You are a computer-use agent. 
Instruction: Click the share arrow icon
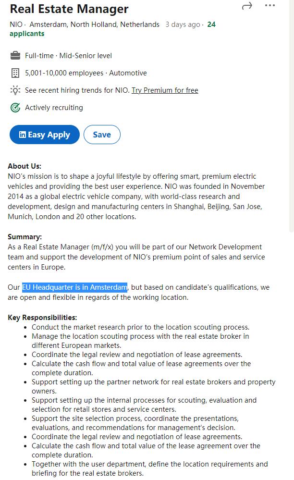click(x=247, y=6)
